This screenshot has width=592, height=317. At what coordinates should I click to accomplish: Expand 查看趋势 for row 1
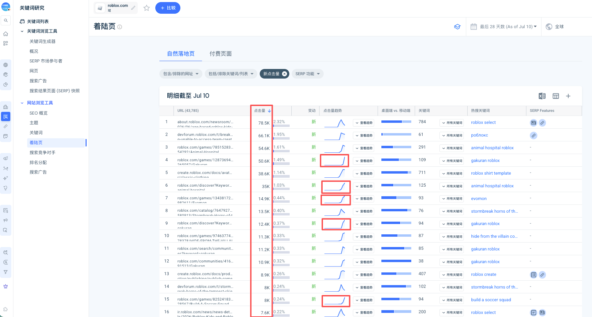coord(364,123)
